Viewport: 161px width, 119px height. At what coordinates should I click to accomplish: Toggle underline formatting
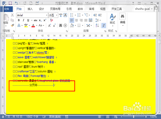tap(28, 20)
